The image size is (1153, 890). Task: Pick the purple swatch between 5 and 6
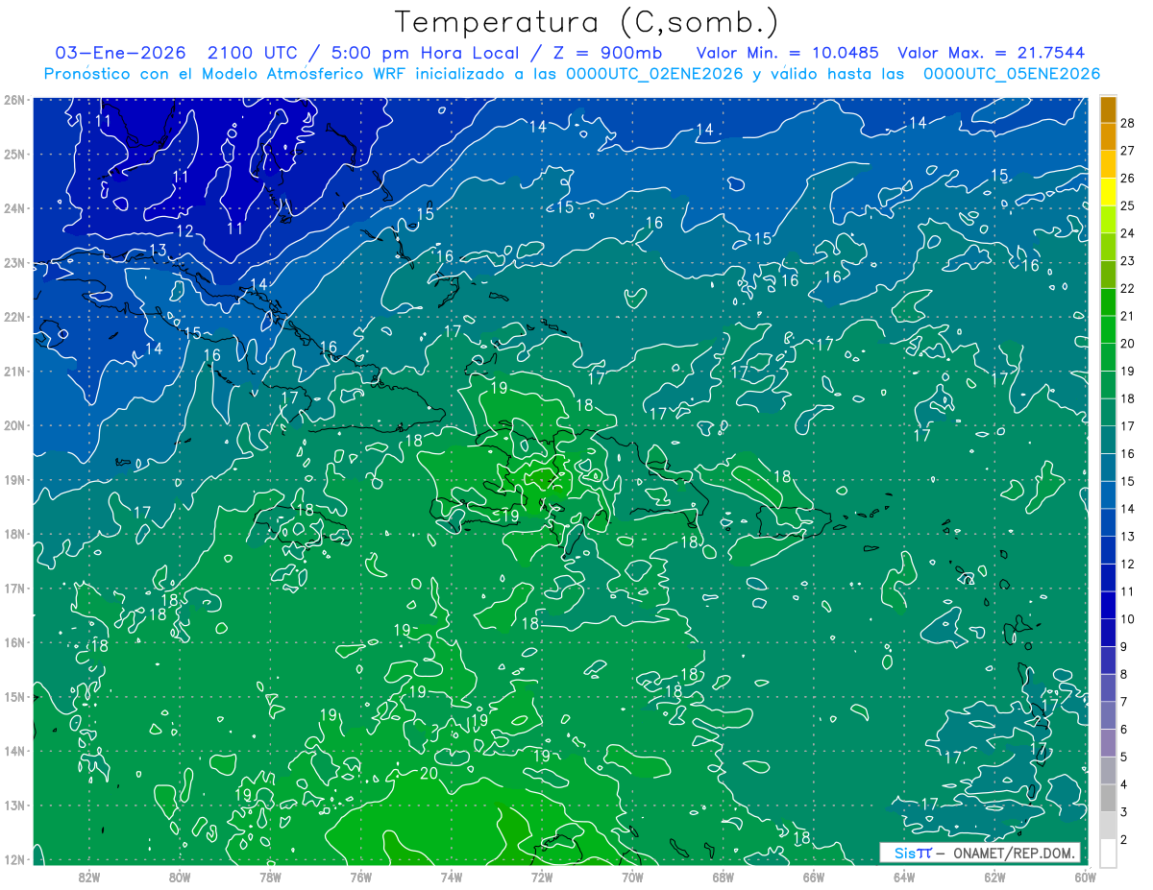1109,742
